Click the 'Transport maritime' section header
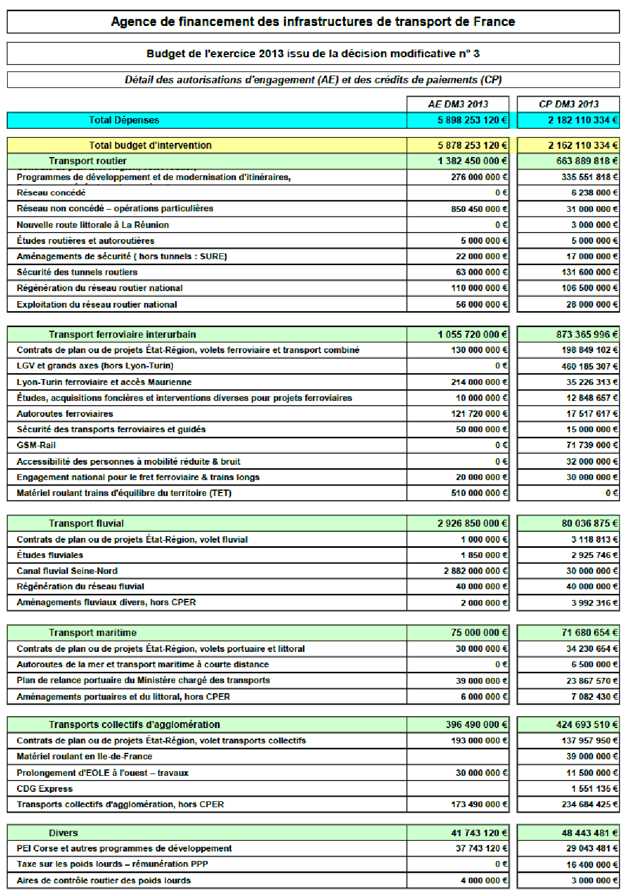Image resolution: width=626 pixels, height=894 pixels. pos(93,633)
